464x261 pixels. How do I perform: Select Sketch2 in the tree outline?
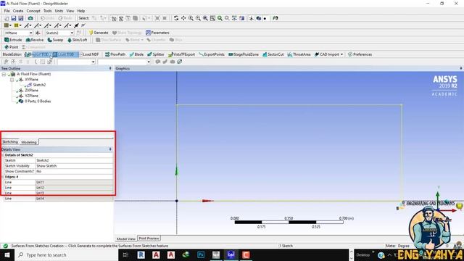pyautogui.click(x=39, y=85)
